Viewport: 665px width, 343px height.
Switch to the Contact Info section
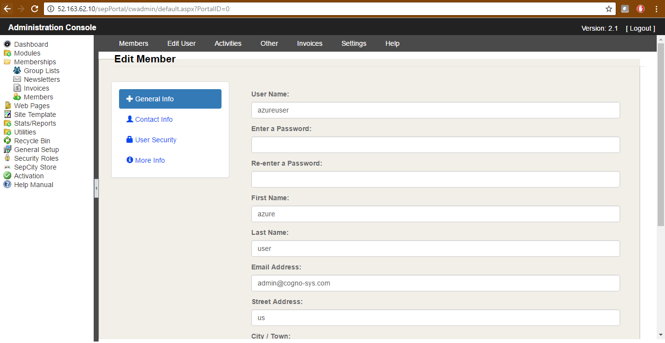[154, 119]
